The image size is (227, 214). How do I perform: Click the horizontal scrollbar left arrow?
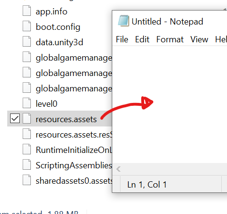tap(119, 169)
